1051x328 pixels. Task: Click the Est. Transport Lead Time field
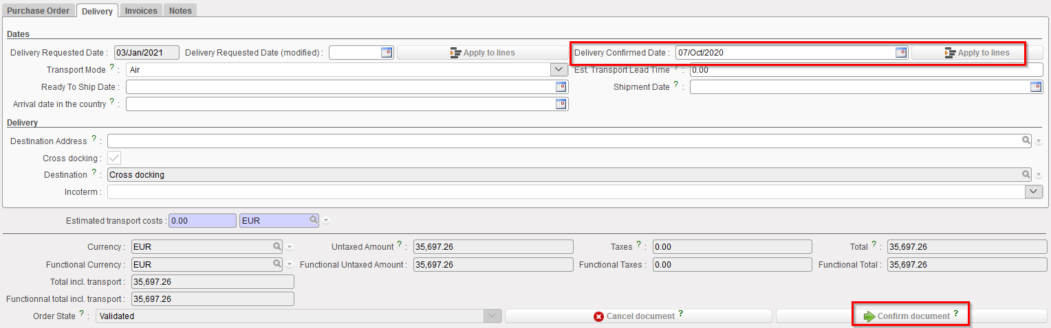tap(865, 70)
